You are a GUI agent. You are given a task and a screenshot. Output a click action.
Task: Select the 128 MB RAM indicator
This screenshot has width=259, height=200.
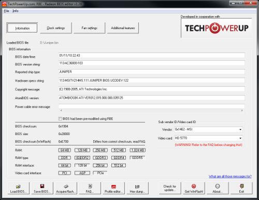click(82, 150)
